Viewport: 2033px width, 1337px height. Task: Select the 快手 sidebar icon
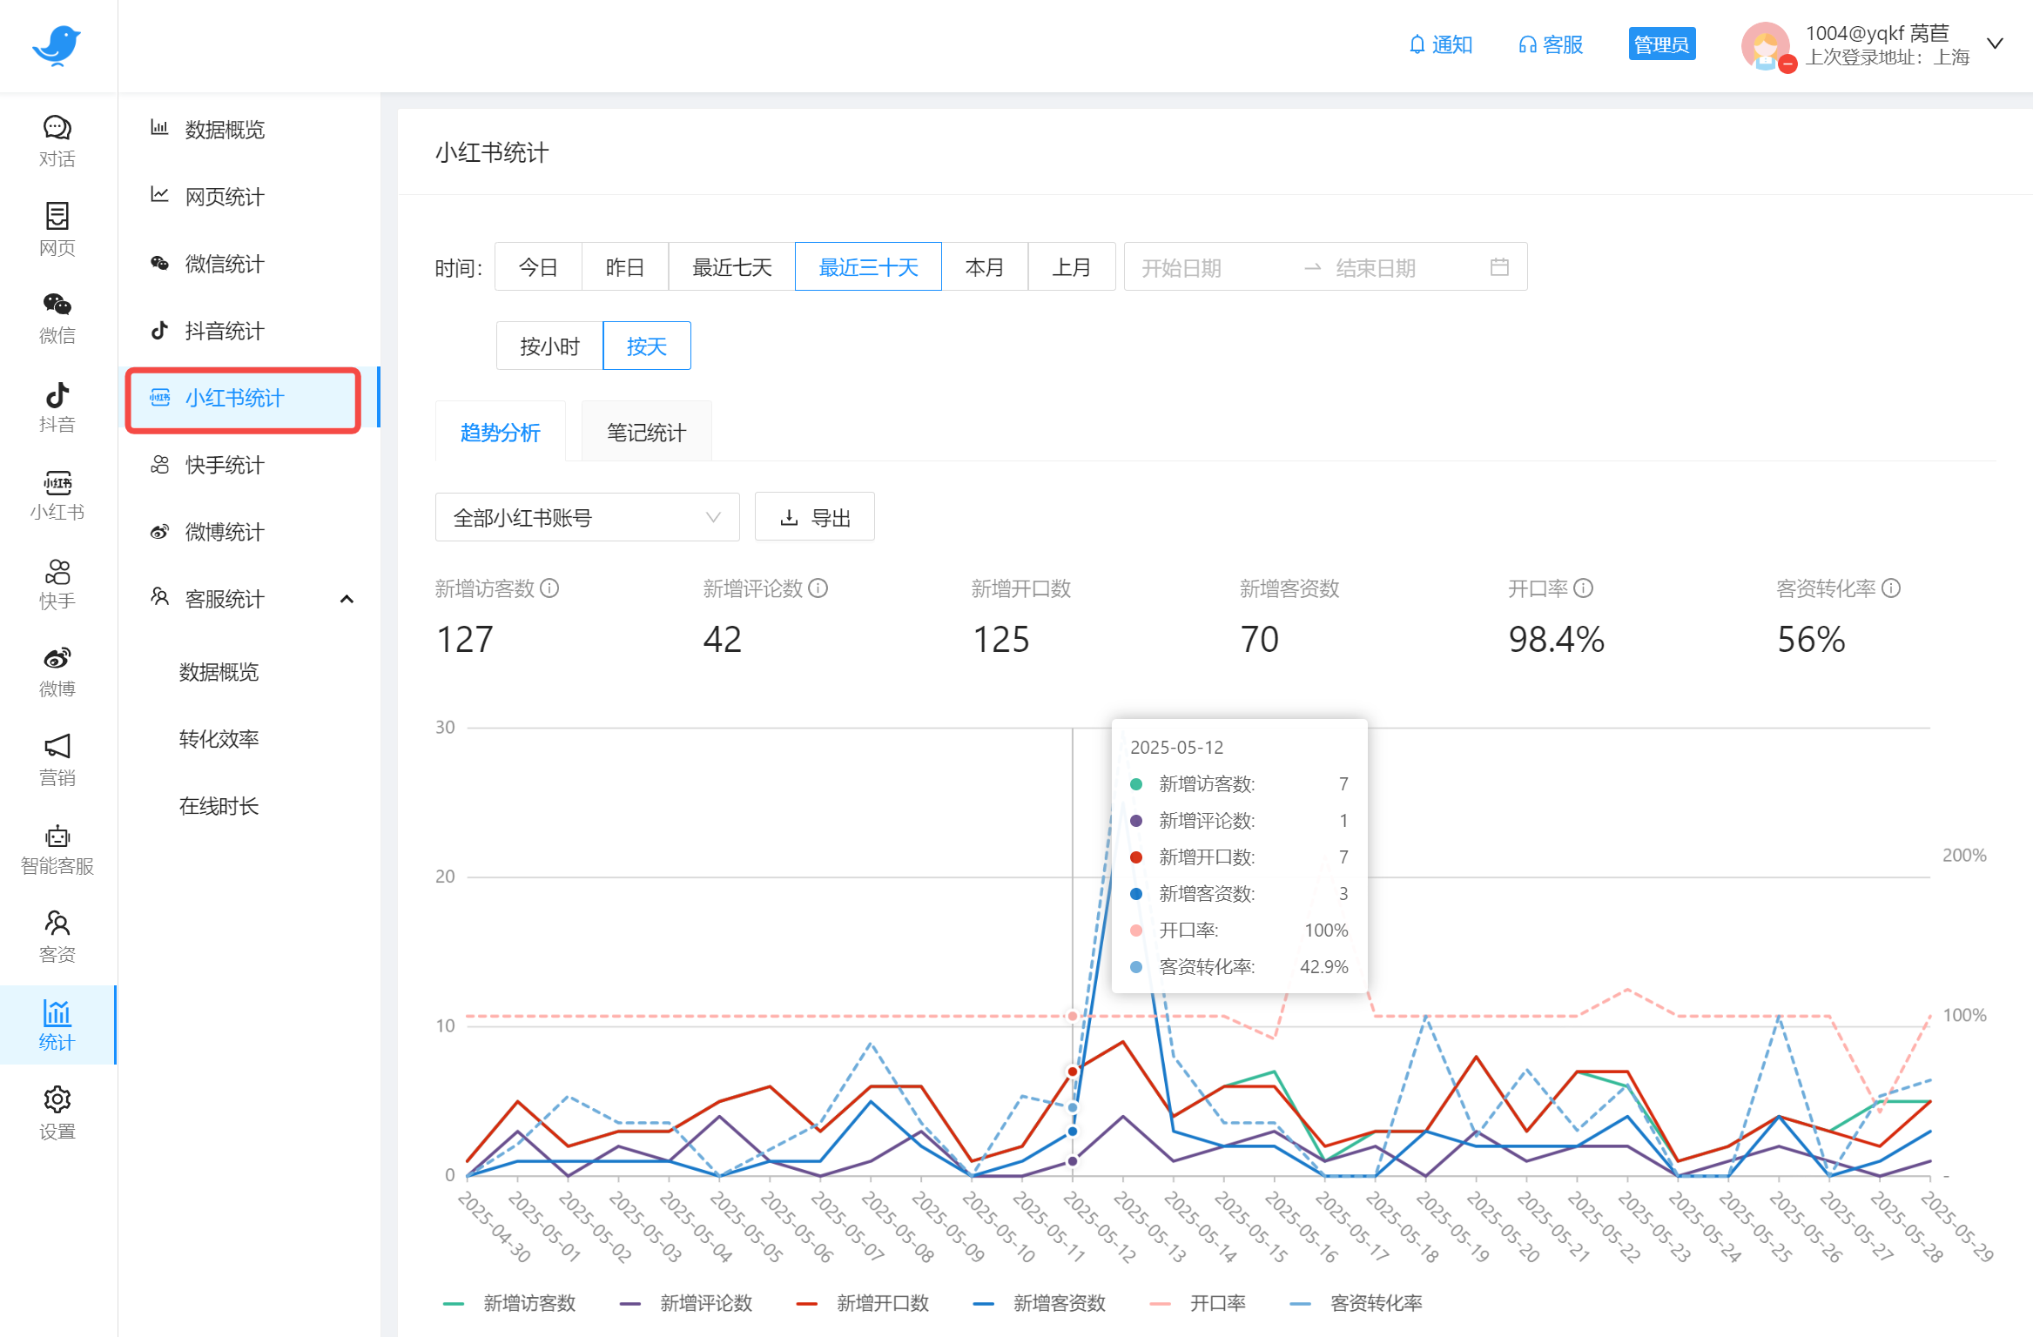57,581
